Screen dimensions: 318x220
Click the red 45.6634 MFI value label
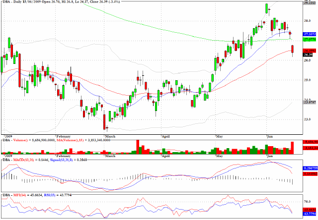[309, 210]
